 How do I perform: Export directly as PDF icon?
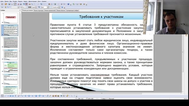(x=18, y=4)
